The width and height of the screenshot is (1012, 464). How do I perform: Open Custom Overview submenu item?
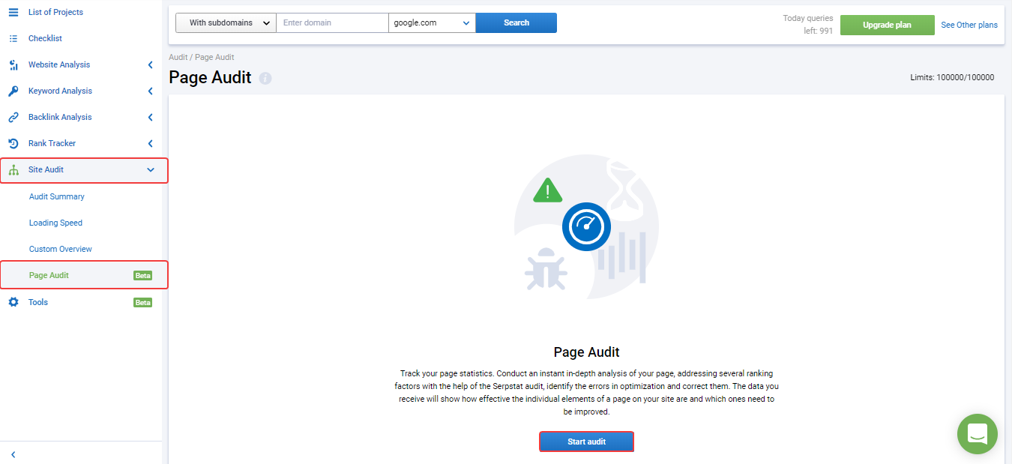point(61,249)
